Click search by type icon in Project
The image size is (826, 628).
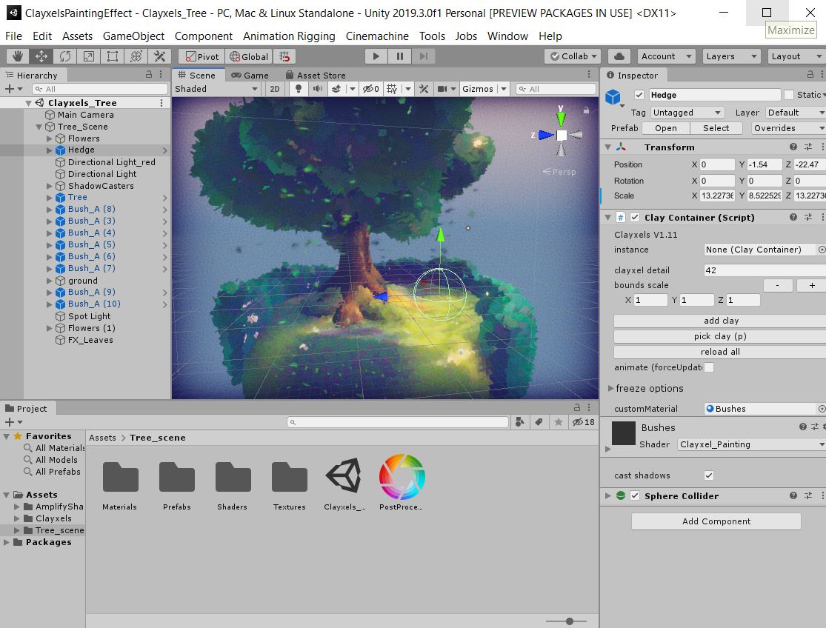(520, 422)
